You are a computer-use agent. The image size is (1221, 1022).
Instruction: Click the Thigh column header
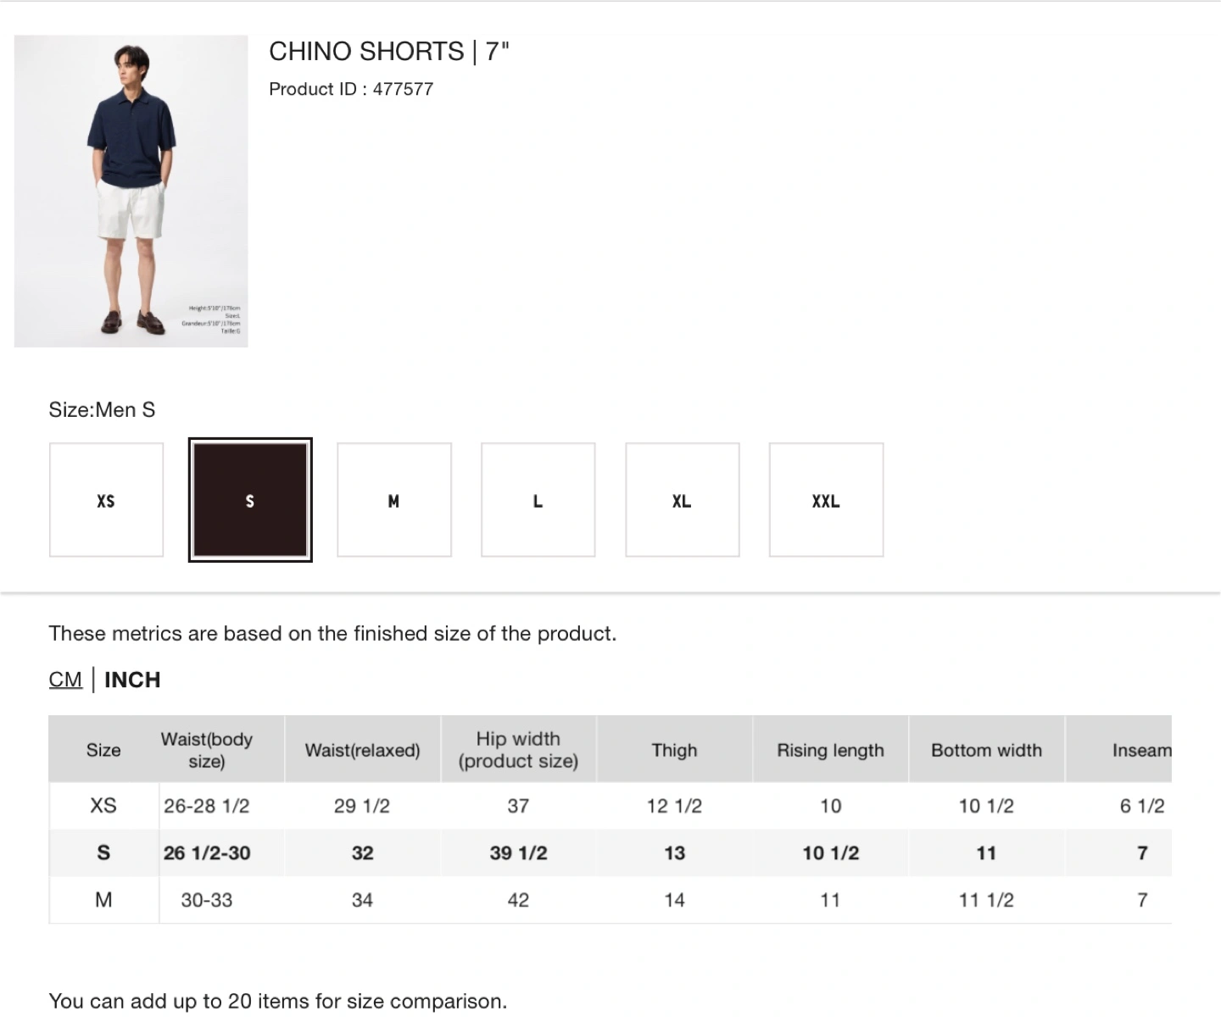(675, 749)
